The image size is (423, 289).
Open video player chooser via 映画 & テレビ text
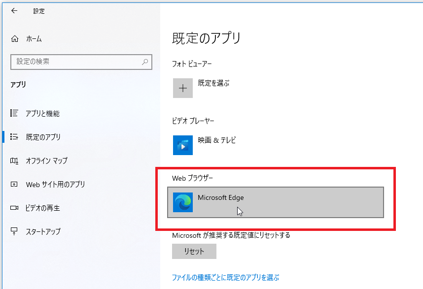point(217,140)
